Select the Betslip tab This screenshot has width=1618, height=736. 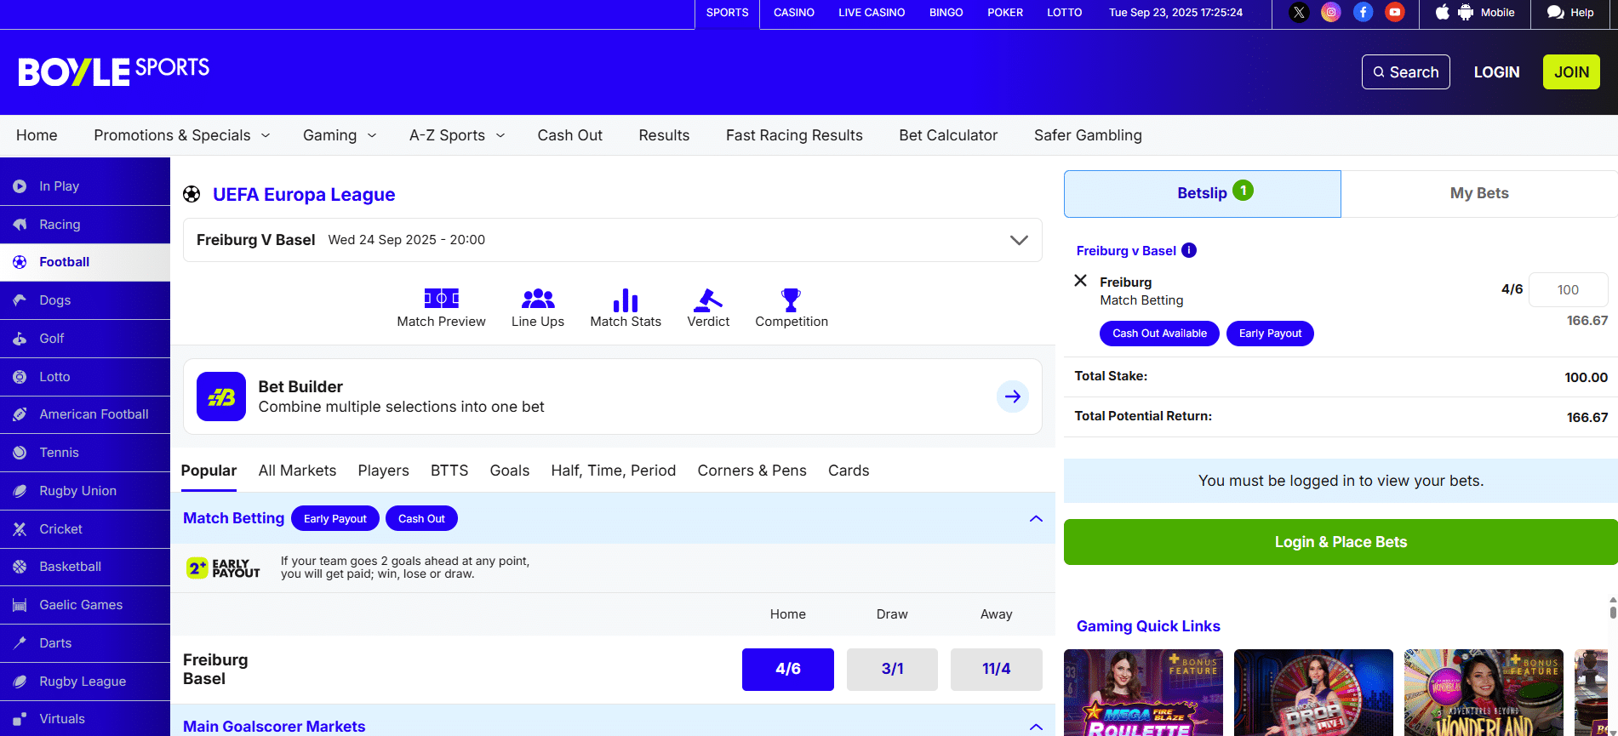(1203, 193)
